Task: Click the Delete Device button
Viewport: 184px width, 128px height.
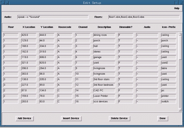Action: coord(119,118)
